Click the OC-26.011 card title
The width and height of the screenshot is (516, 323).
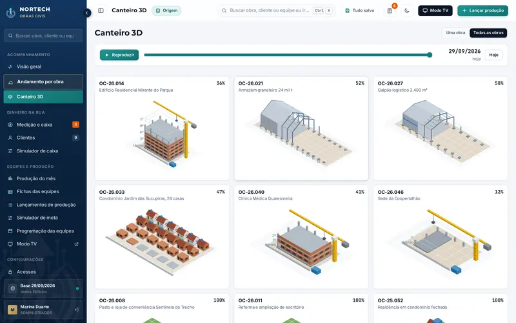point(250,300)
